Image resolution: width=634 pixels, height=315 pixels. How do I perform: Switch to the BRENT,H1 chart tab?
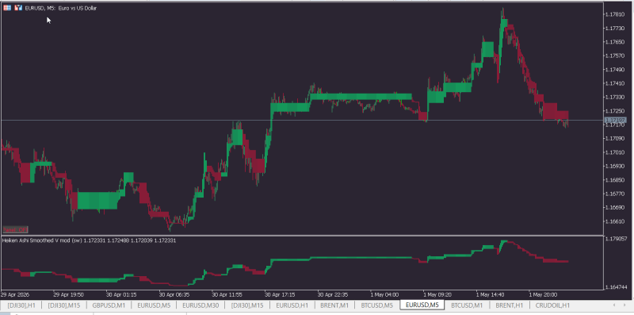(510, 305)
